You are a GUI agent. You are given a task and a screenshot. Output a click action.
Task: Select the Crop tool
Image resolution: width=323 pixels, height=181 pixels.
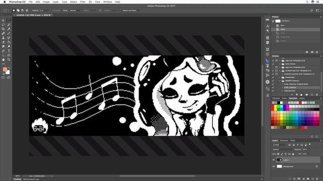pos(3,29)
